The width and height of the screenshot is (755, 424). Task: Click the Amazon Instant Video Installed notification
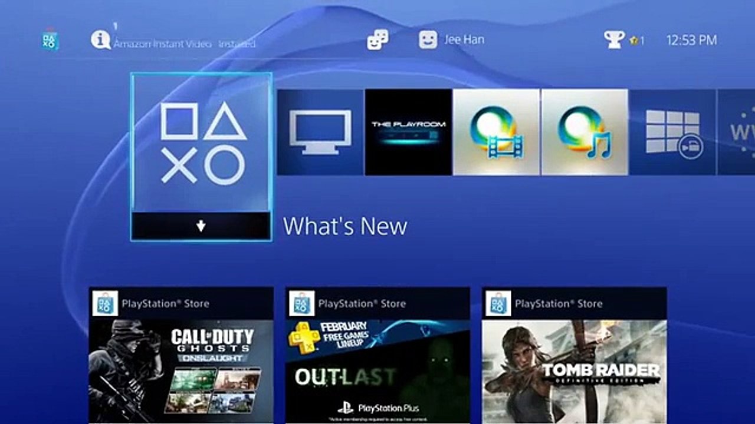coord(185,44)
